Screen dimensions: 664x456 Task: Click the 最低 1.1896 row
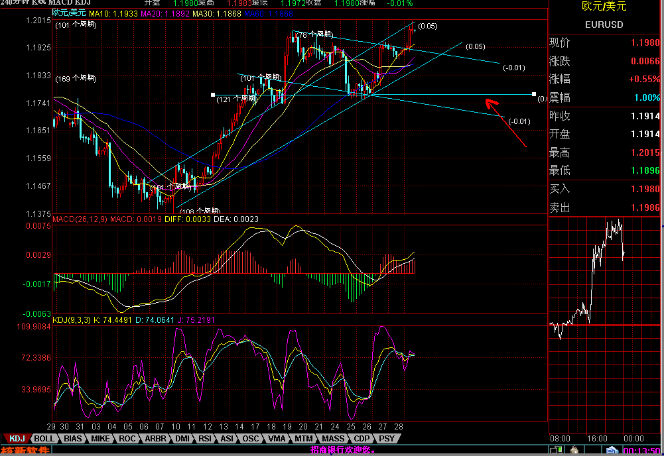604,170
